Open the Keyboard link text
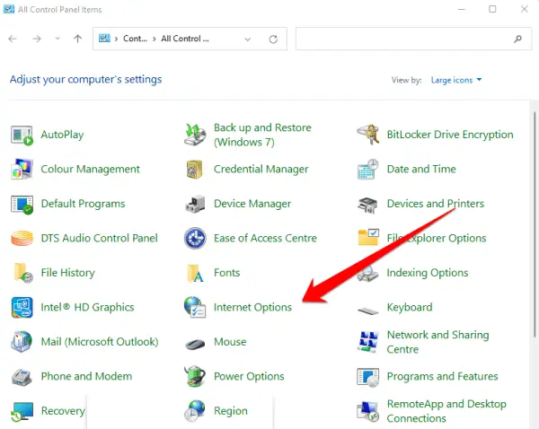The image size is (539, 429). tap(410, 307)
